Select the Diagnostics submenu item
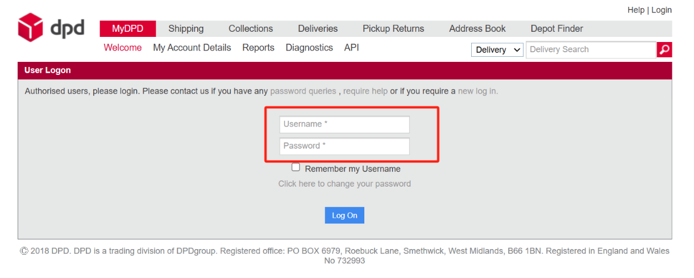The height and width of the screenshot is (278, 694). tap(309, 48)
